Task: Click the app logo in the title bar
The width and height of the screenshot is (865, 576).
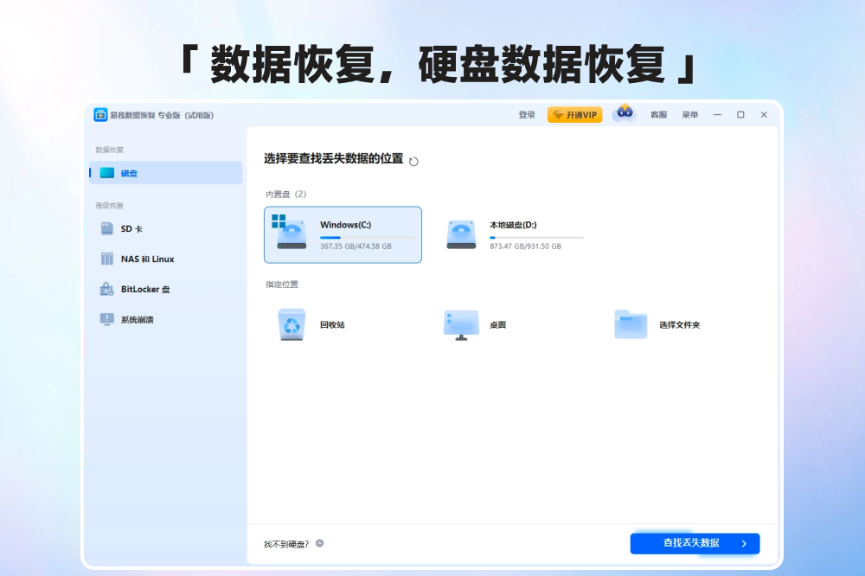Action: (101, 115)
